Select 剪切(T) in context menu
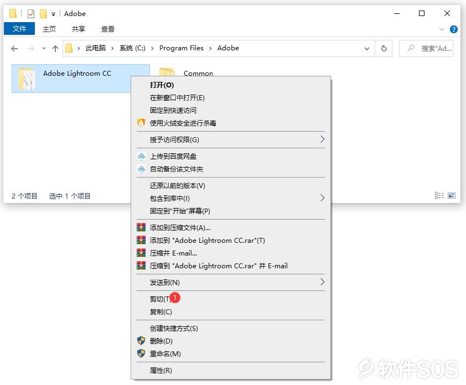This screenshot has width=466, height=385. point(231,299)
